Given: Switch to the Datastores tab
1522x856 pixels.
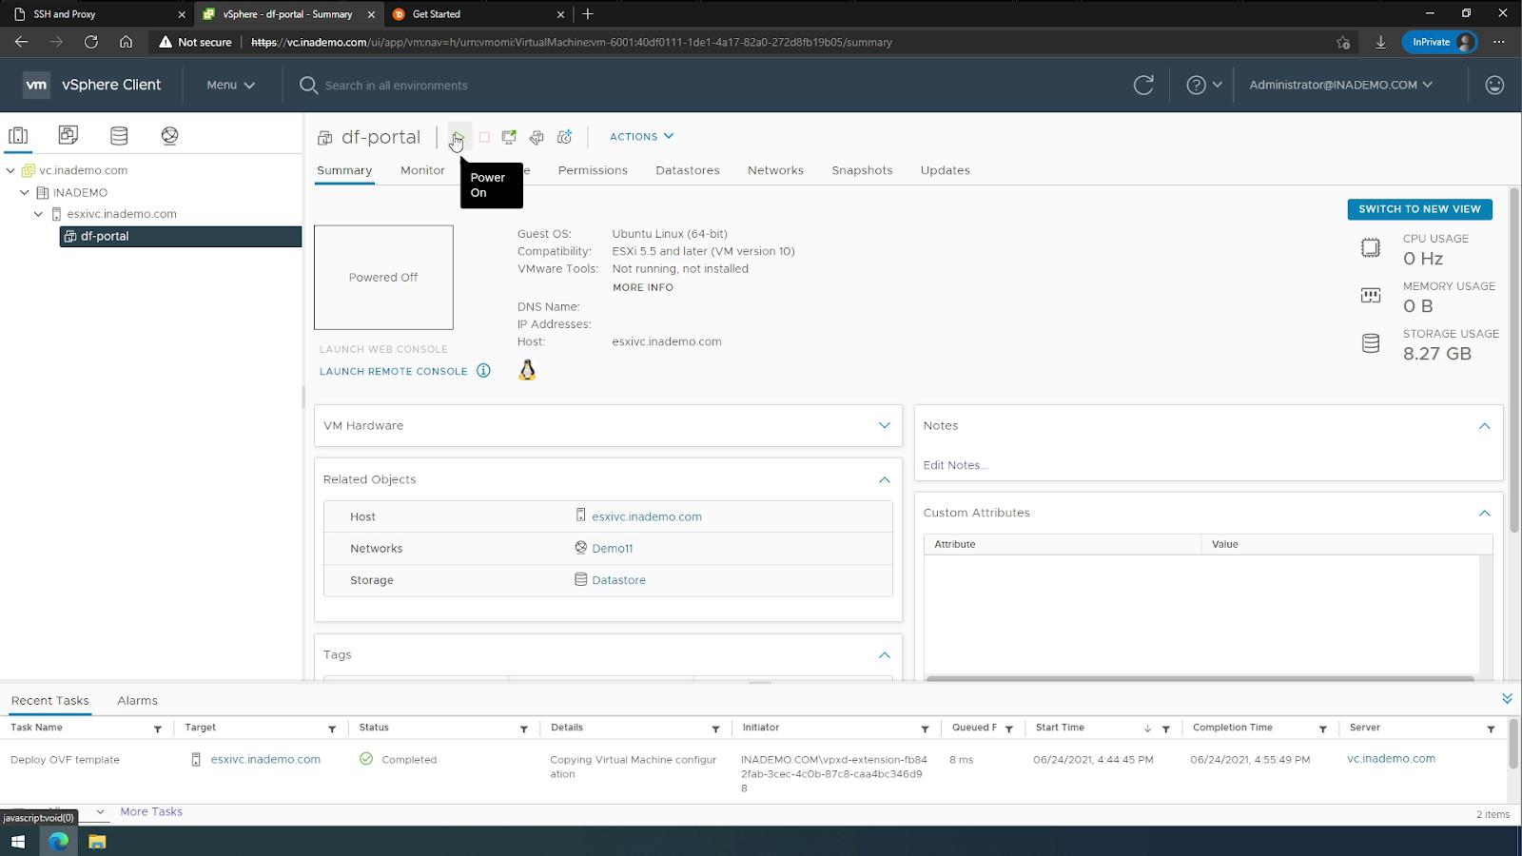Looking at the screenshot, I should pos(688,170).
